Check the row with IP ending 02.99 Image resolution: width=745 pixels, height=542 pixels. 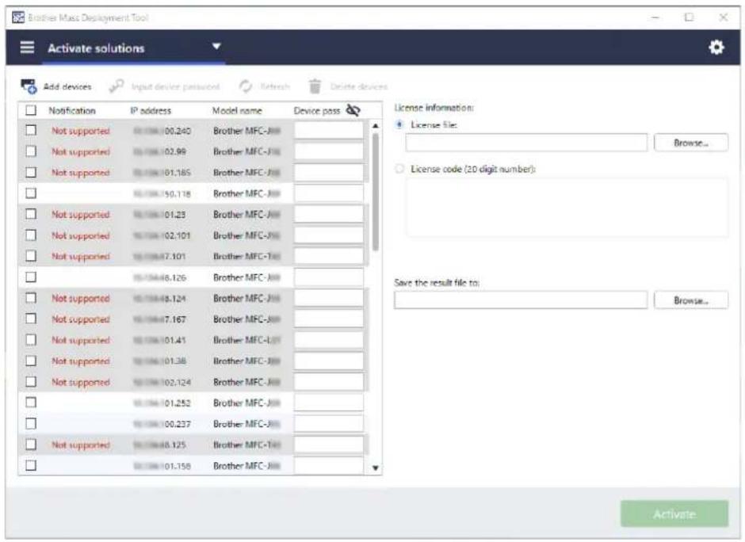tap(31, 151)
